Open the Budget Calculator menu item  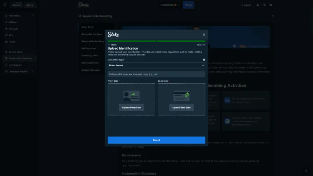(x=91, y=70)
